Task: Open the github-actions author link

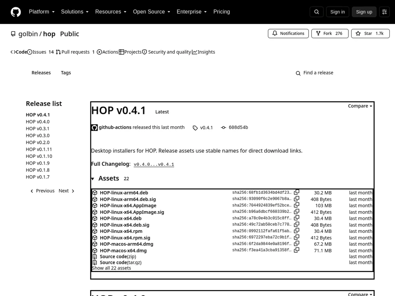Action: point(115,127)
